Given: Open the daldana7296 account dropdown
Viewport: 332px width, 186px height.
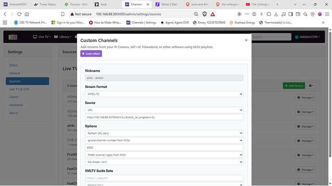Looking at the screenshot, I should (307, 37).
